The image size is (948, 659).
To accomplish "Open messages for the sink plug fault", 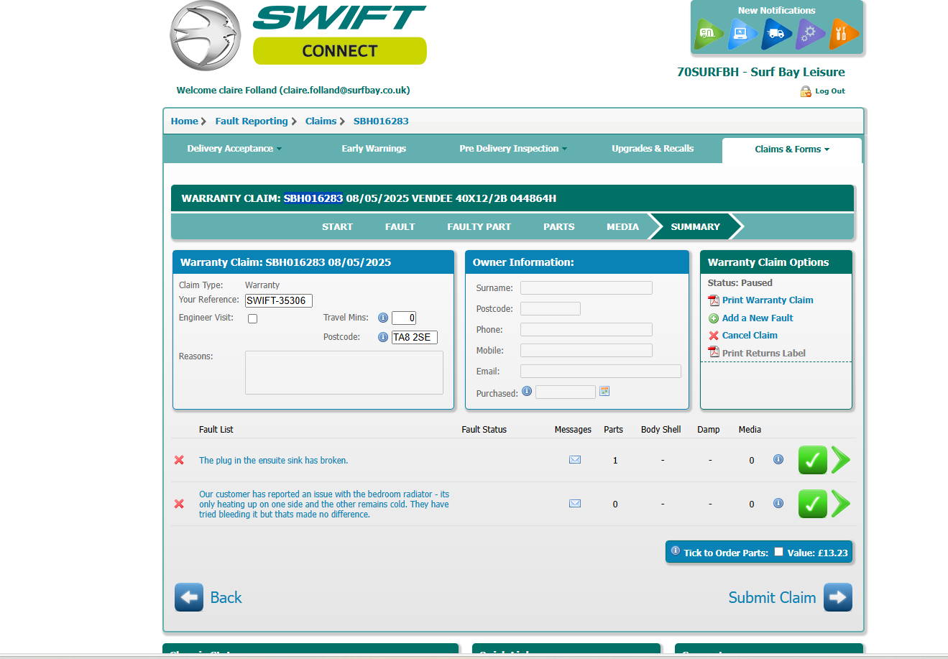I will click(x=575, y=460).
